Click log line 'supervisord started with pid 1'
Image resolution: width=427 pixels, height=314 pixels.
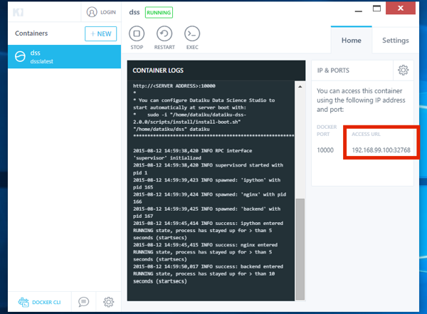coord(208,169)
